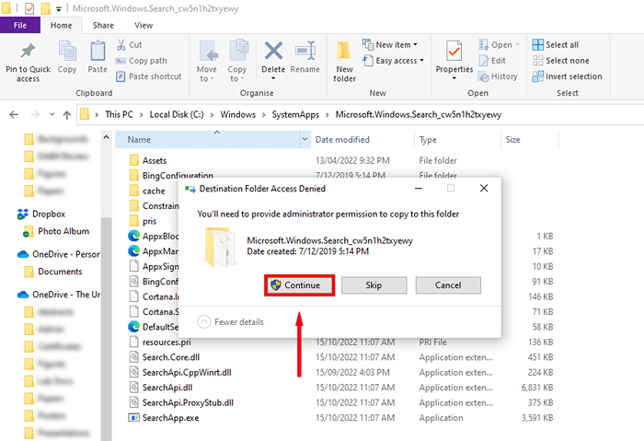Sort by Size column header

tap(529, 140)
